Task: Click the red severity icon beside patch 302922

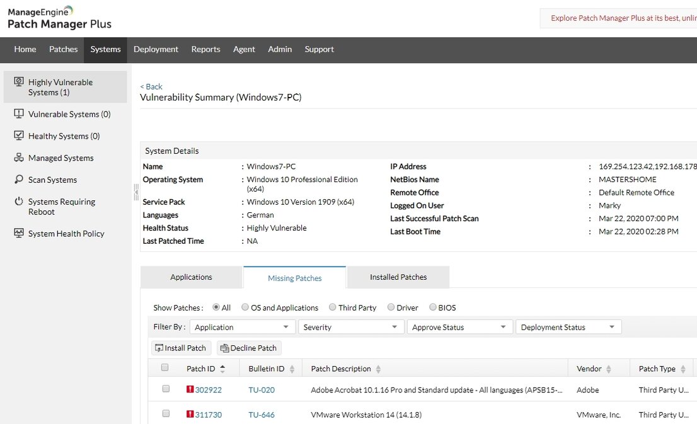Action: point(190,389)
